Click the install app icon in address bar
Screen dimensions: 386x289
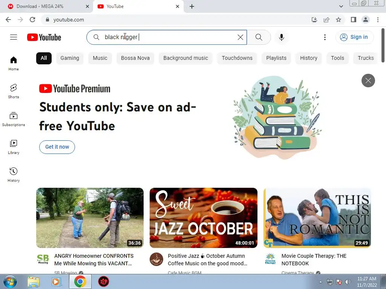pyautogui.click(x=314, y=20)
